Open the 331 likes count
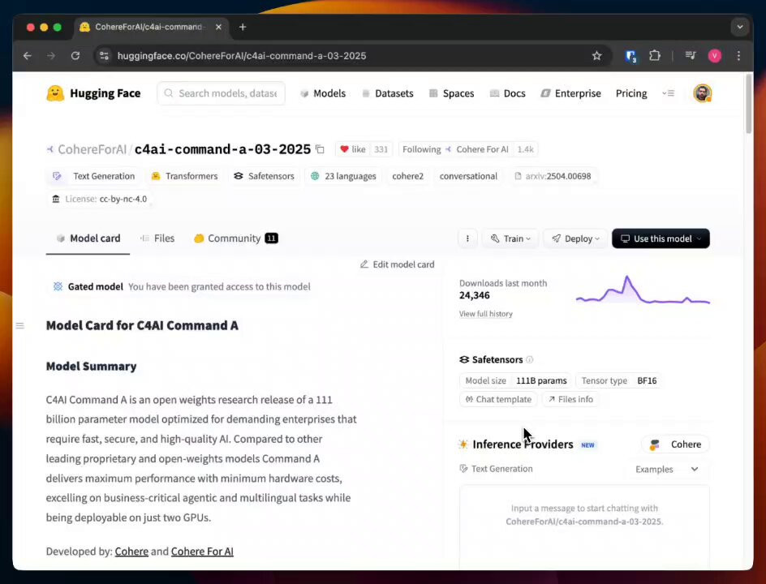The width and height of the screenshot is (766, 584). tap(381, 149)
